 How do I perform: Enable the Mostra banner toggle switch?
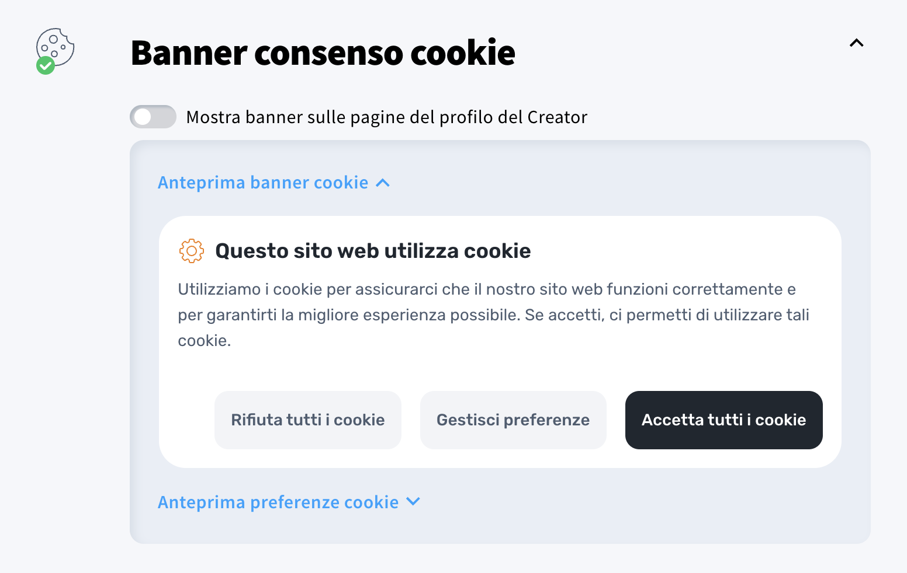click(x=153, y=117)
